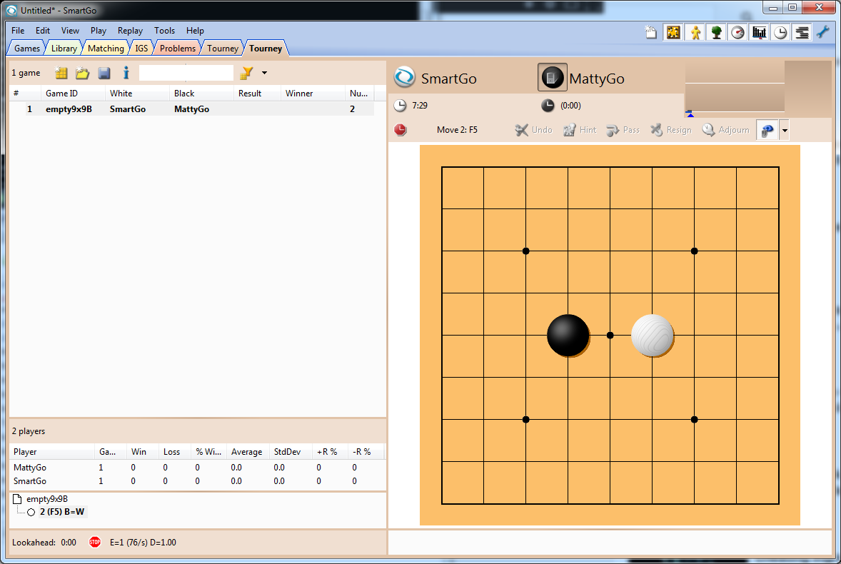Switch to the Matching tab

pyautogui.click(x=106, y=49)
